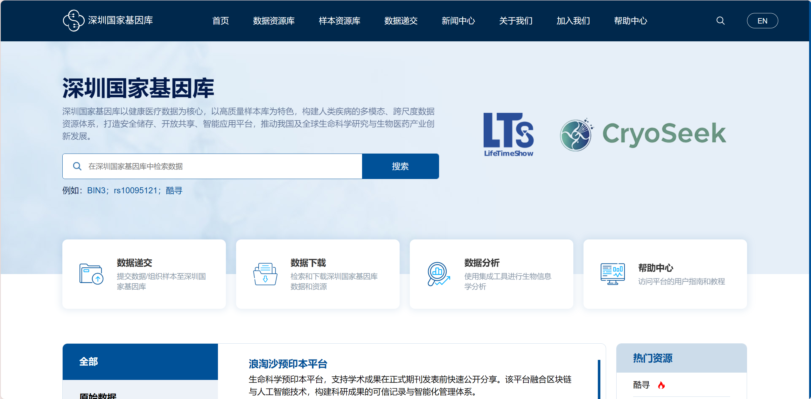
Task: Click the red flame icon beside 酷寻
Action: point(661,385)
